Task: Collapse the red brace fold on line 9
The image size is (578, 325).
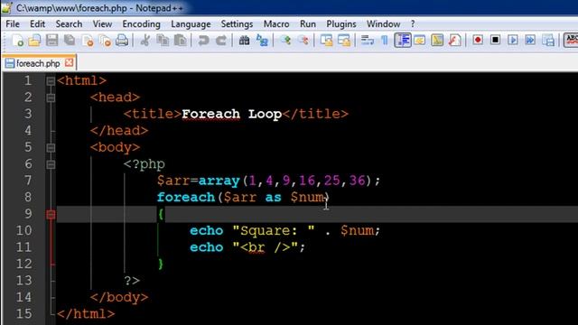Action: pyautogui.click(x=51, y=215)
